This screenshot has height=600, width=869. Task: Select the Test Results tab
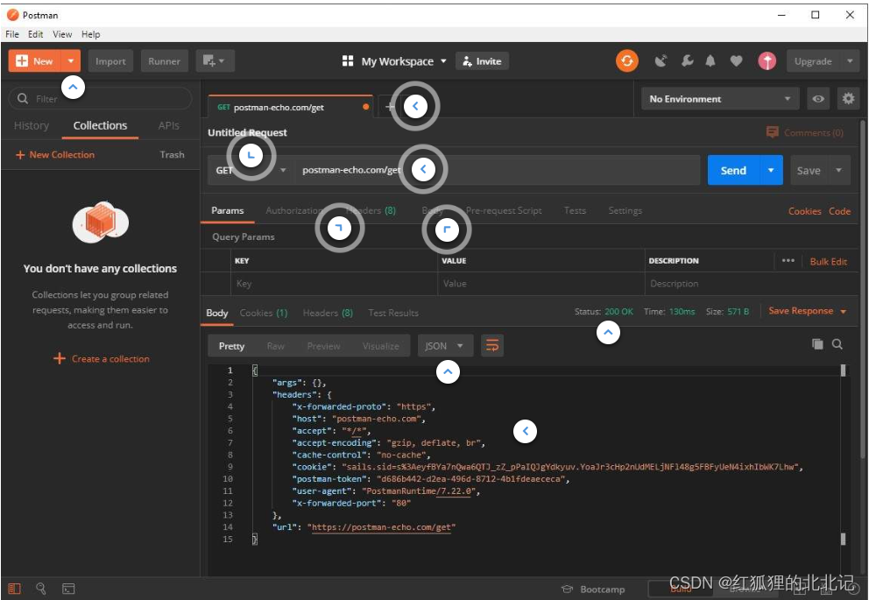click(x=393, y=313)
